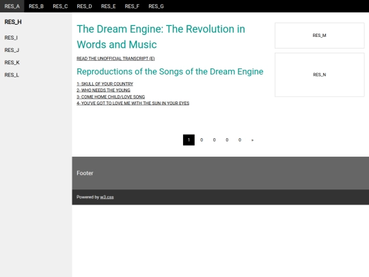The width and height of the screenshot is (369, 277).
Task: Click the Footer text label
Action: click(x=85, y=173)
